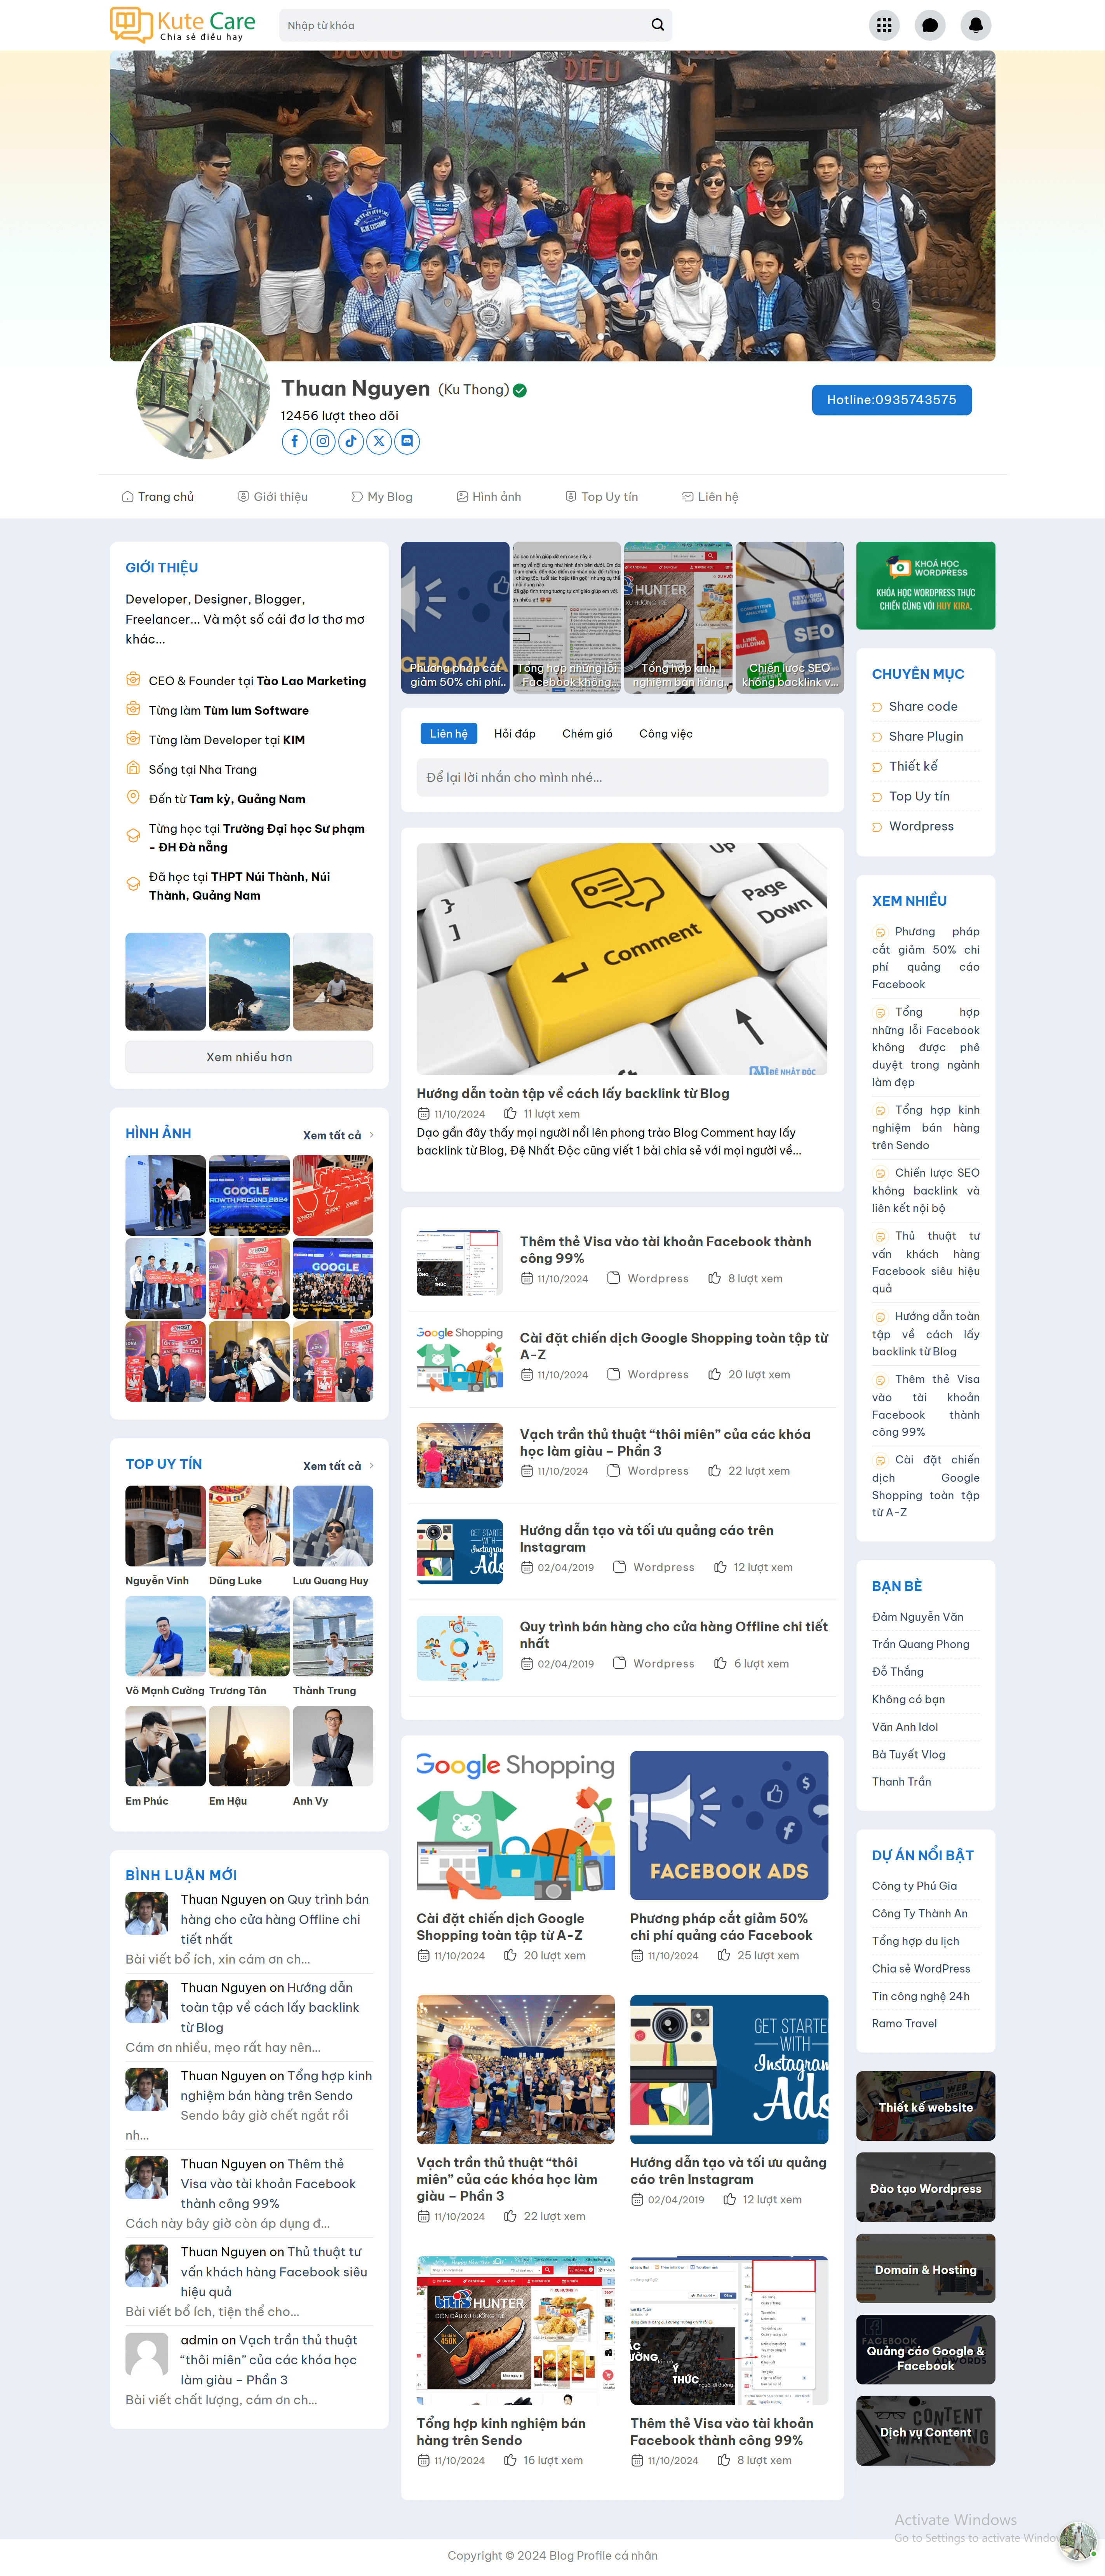Call the Hotline:0935743575 button

891,400
